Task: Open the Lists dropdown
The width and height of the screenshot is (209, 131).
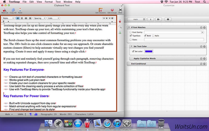Action: pos(54,18)
